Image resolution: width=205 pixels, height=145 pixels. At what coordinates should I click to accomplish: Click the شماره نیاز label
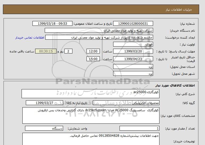(x=187, y=24)
